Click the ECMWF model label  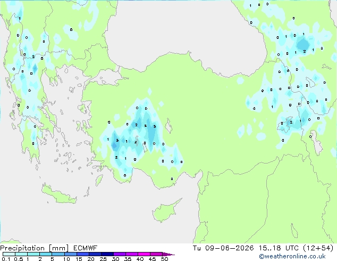point(86,248)
